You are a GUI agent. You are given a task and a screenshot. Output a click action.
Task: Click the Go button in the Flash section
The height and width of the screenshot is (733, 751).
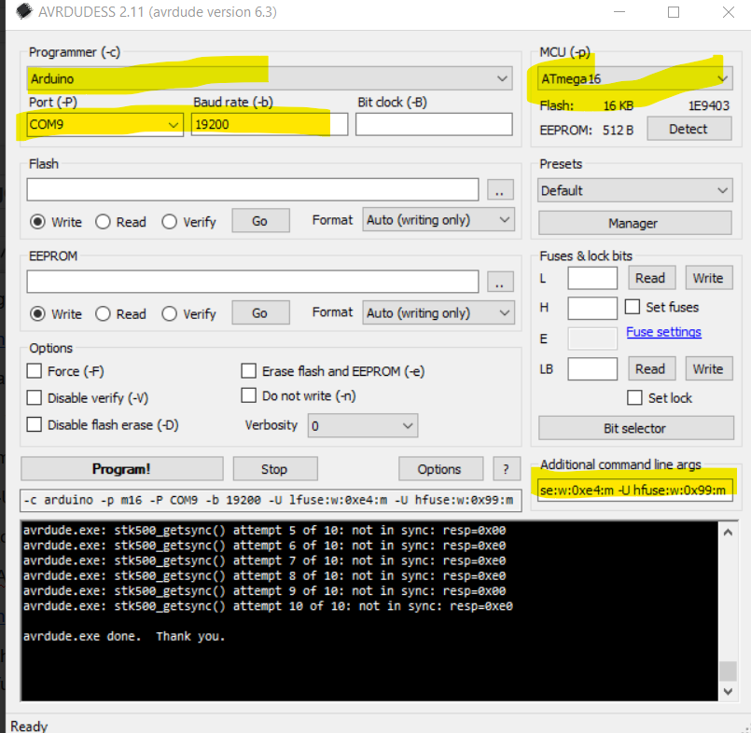pos(260,221)
